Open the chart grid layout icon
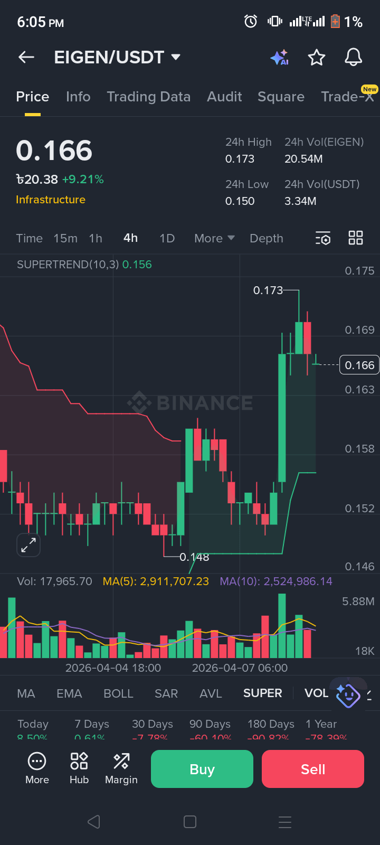The image size is (380, 845). point(356,238)
